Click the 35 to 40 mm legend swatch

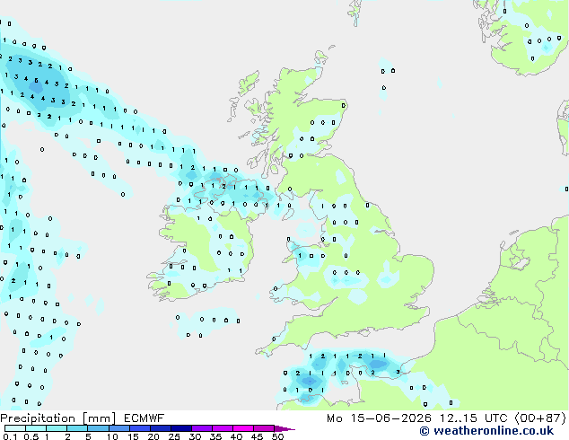click(x=223, y=428)
